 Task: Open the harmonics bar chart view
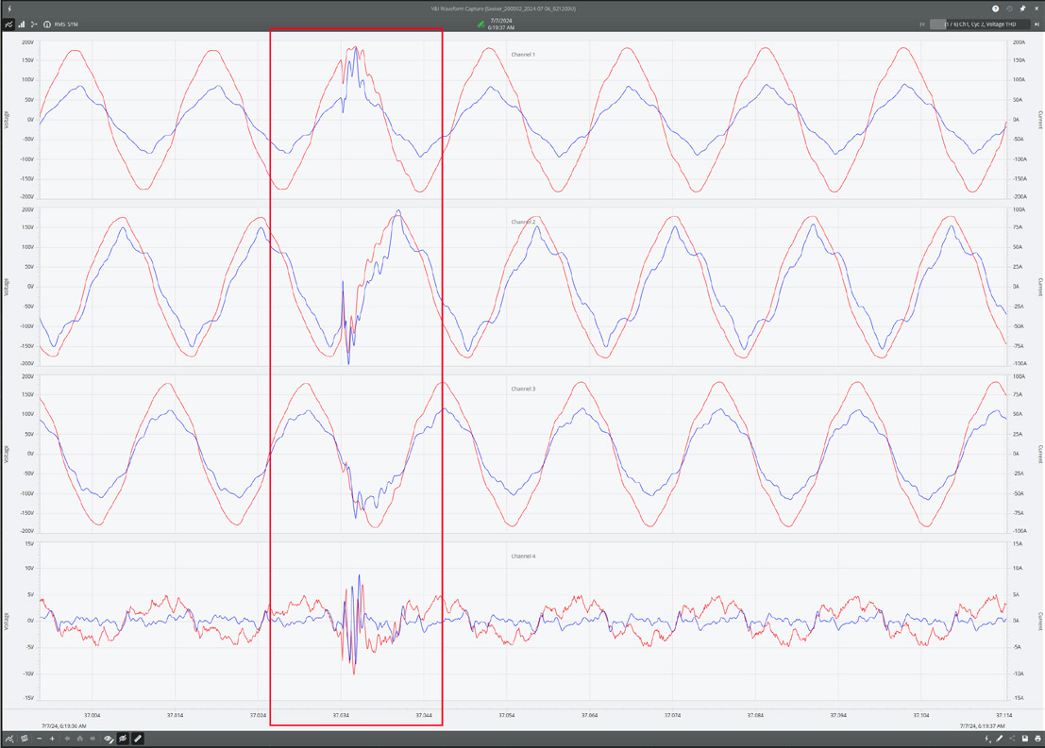22,24
